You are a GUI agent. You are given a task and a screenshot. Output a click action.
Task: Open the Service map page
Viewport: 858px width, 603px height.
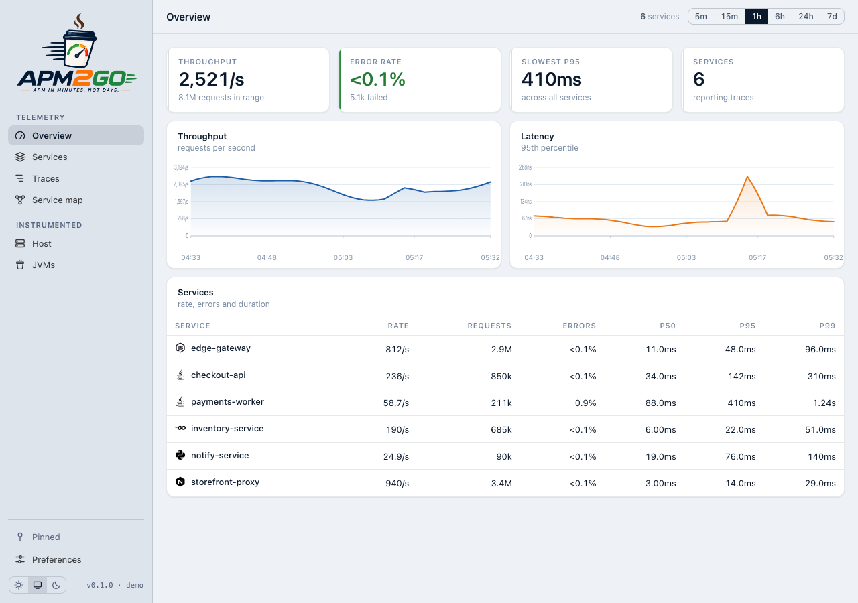(76, 200)
